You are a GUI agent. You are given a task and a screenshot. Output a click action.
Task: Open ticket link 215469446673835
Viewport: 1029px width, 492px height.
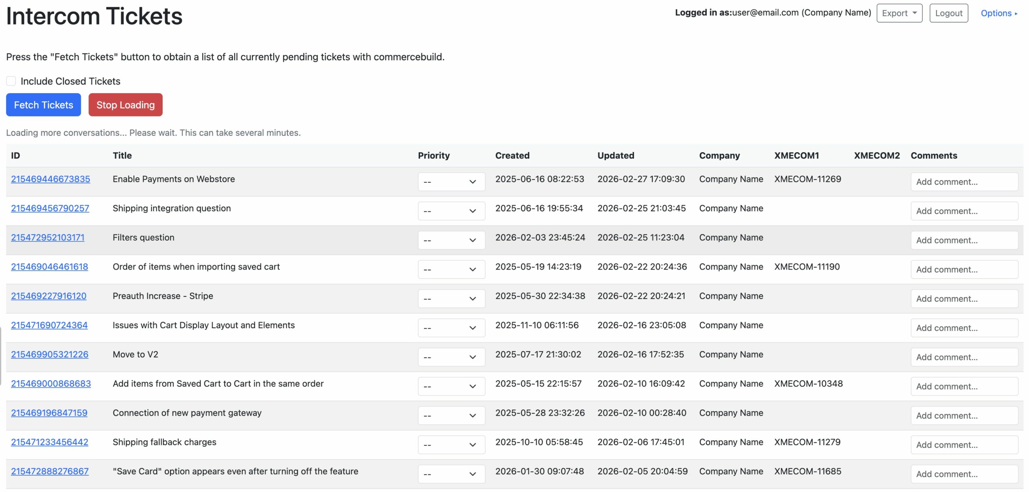pyautogui.click(x=50, y=179)
